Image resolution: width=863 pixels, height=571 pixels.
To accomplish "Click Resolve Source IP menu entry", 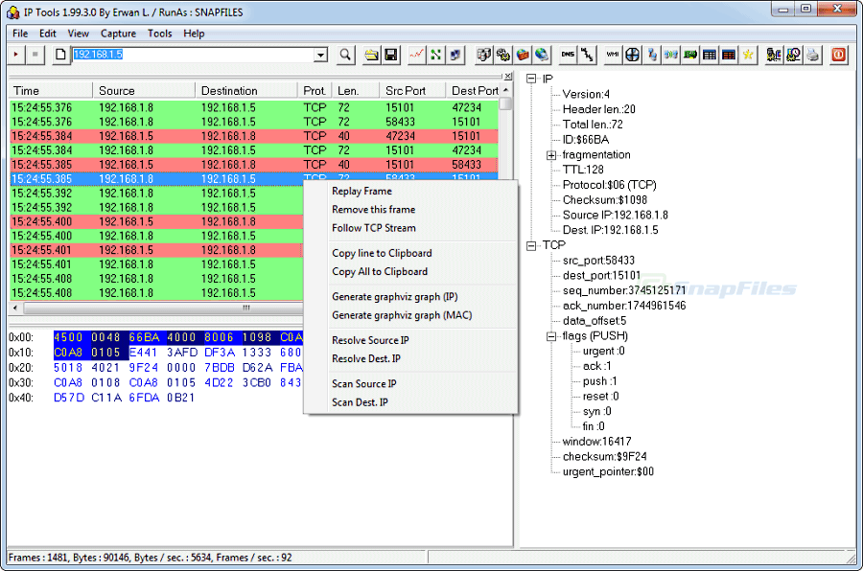I will (x=370, y=340).
